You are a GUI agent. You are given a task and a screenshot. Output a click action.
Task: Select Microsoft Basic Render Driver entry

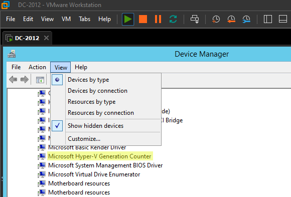[87, 148]
